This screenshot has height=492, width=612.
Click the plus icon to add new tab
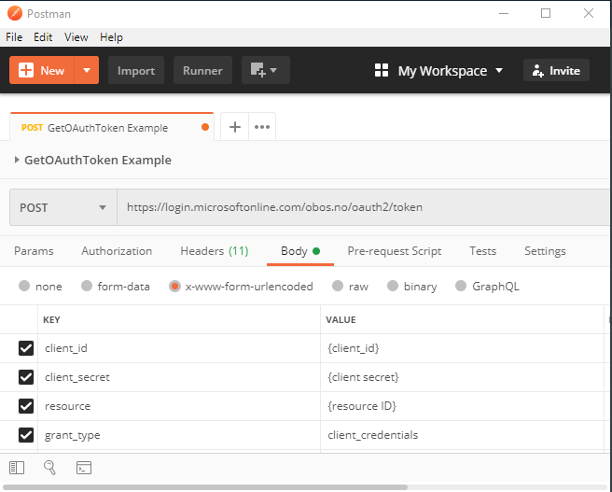(234, 127)
